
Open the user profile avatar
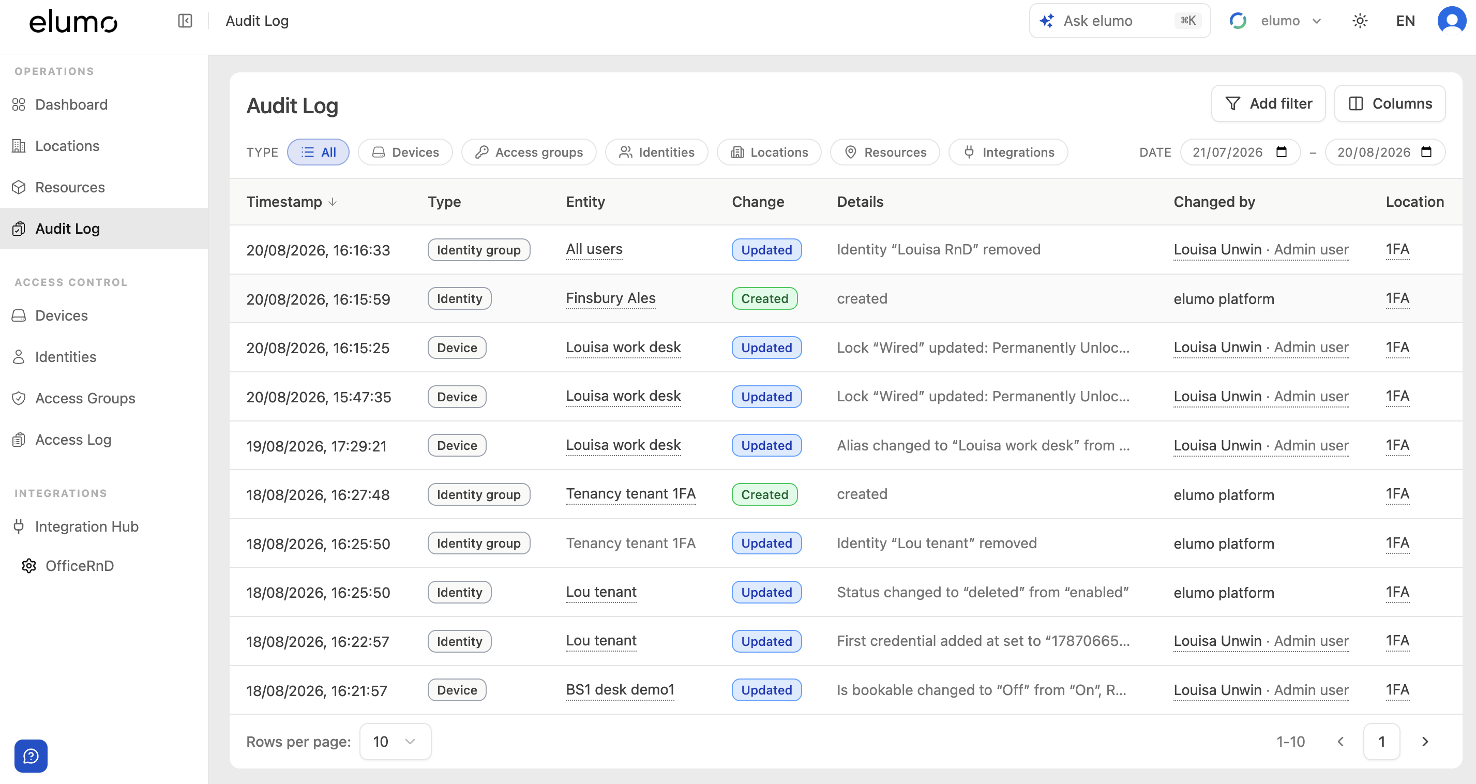coord(1451,21)
